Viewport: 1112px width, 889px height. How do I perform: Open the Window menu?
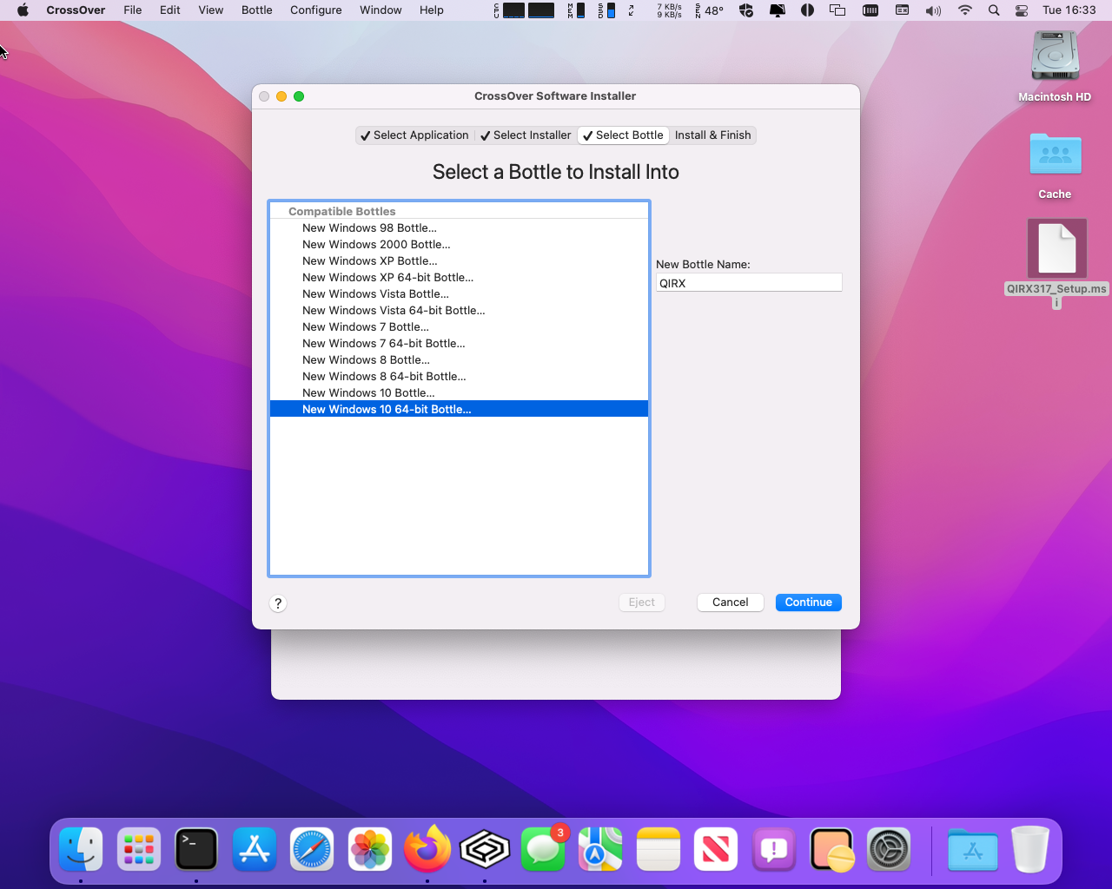point(381,10)
